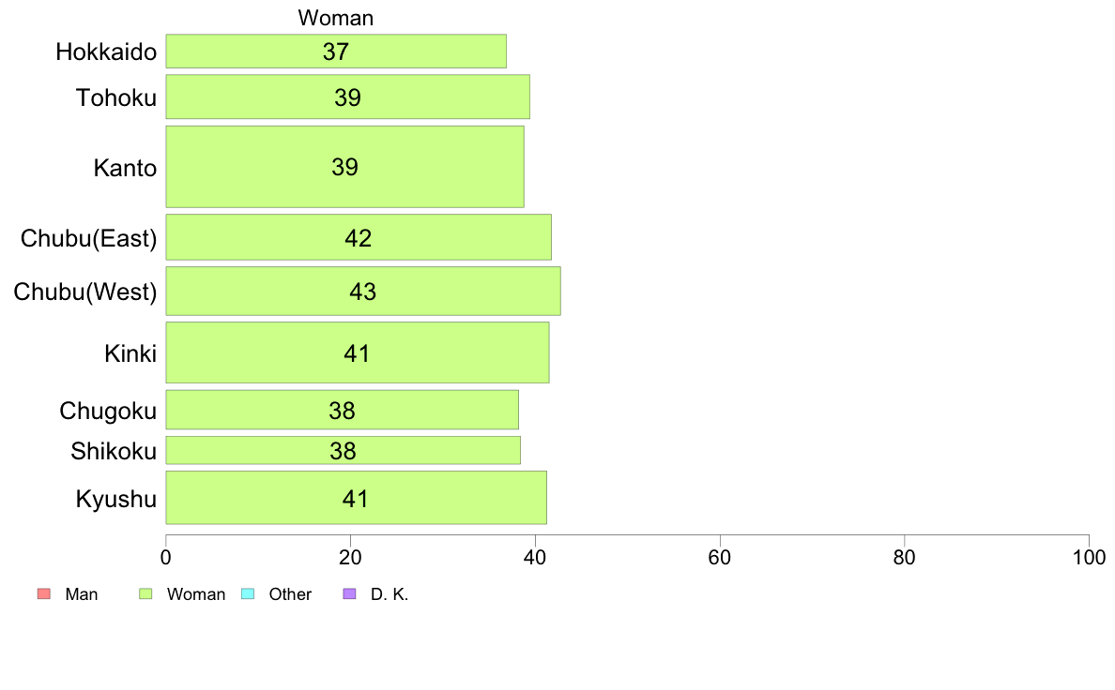The height and width of the screenshot is (690, 1115).
Task: Click the Chubu(West) bar showing 43
Action: (x=362, y=291)
